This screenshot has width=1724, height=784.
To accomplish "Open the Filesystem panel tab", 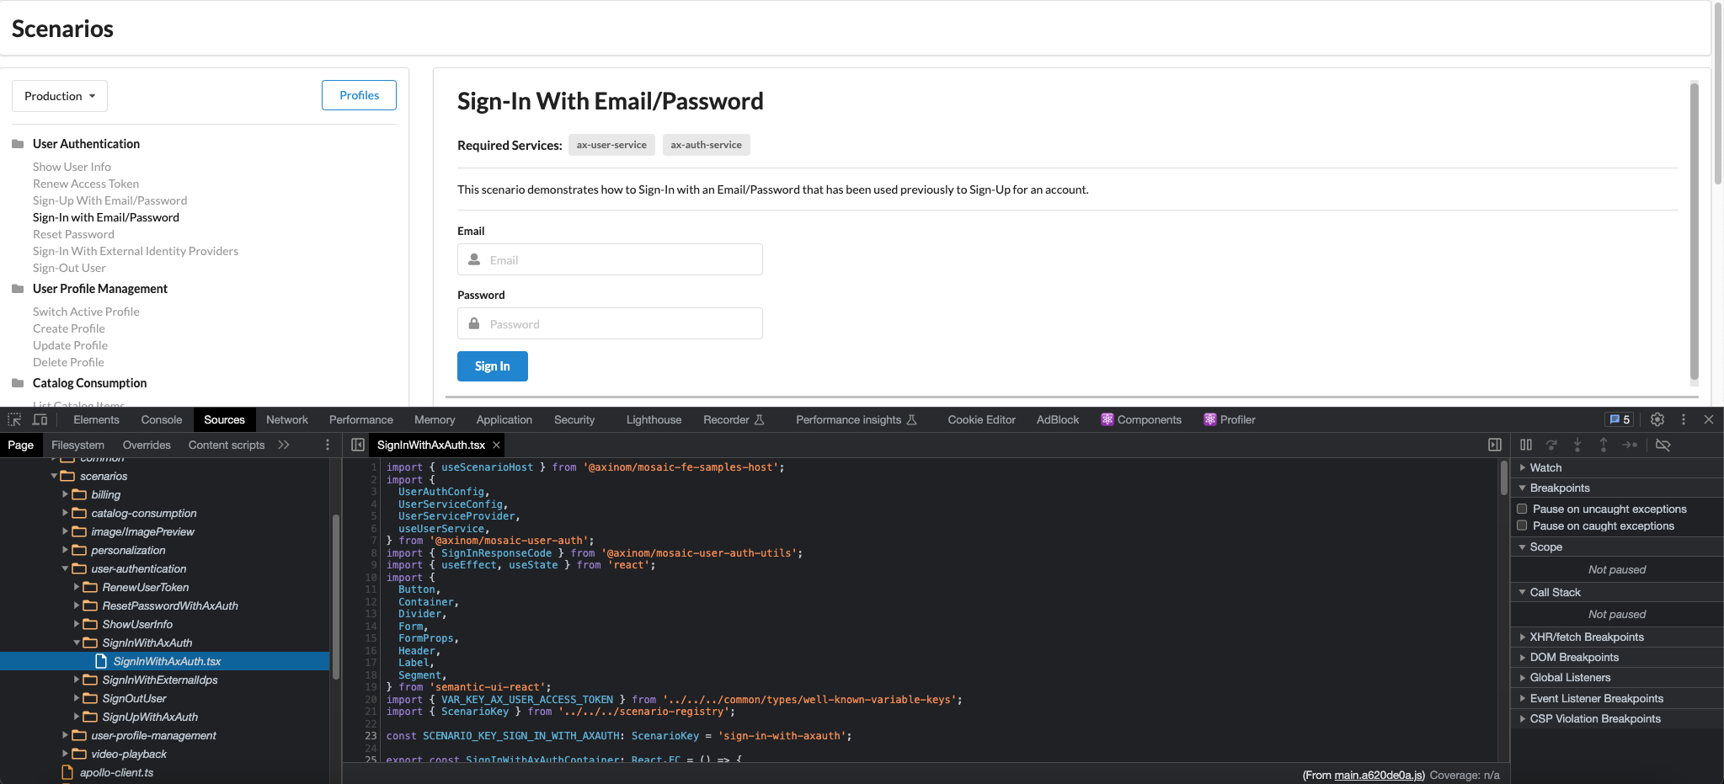I will coord(77,445).
